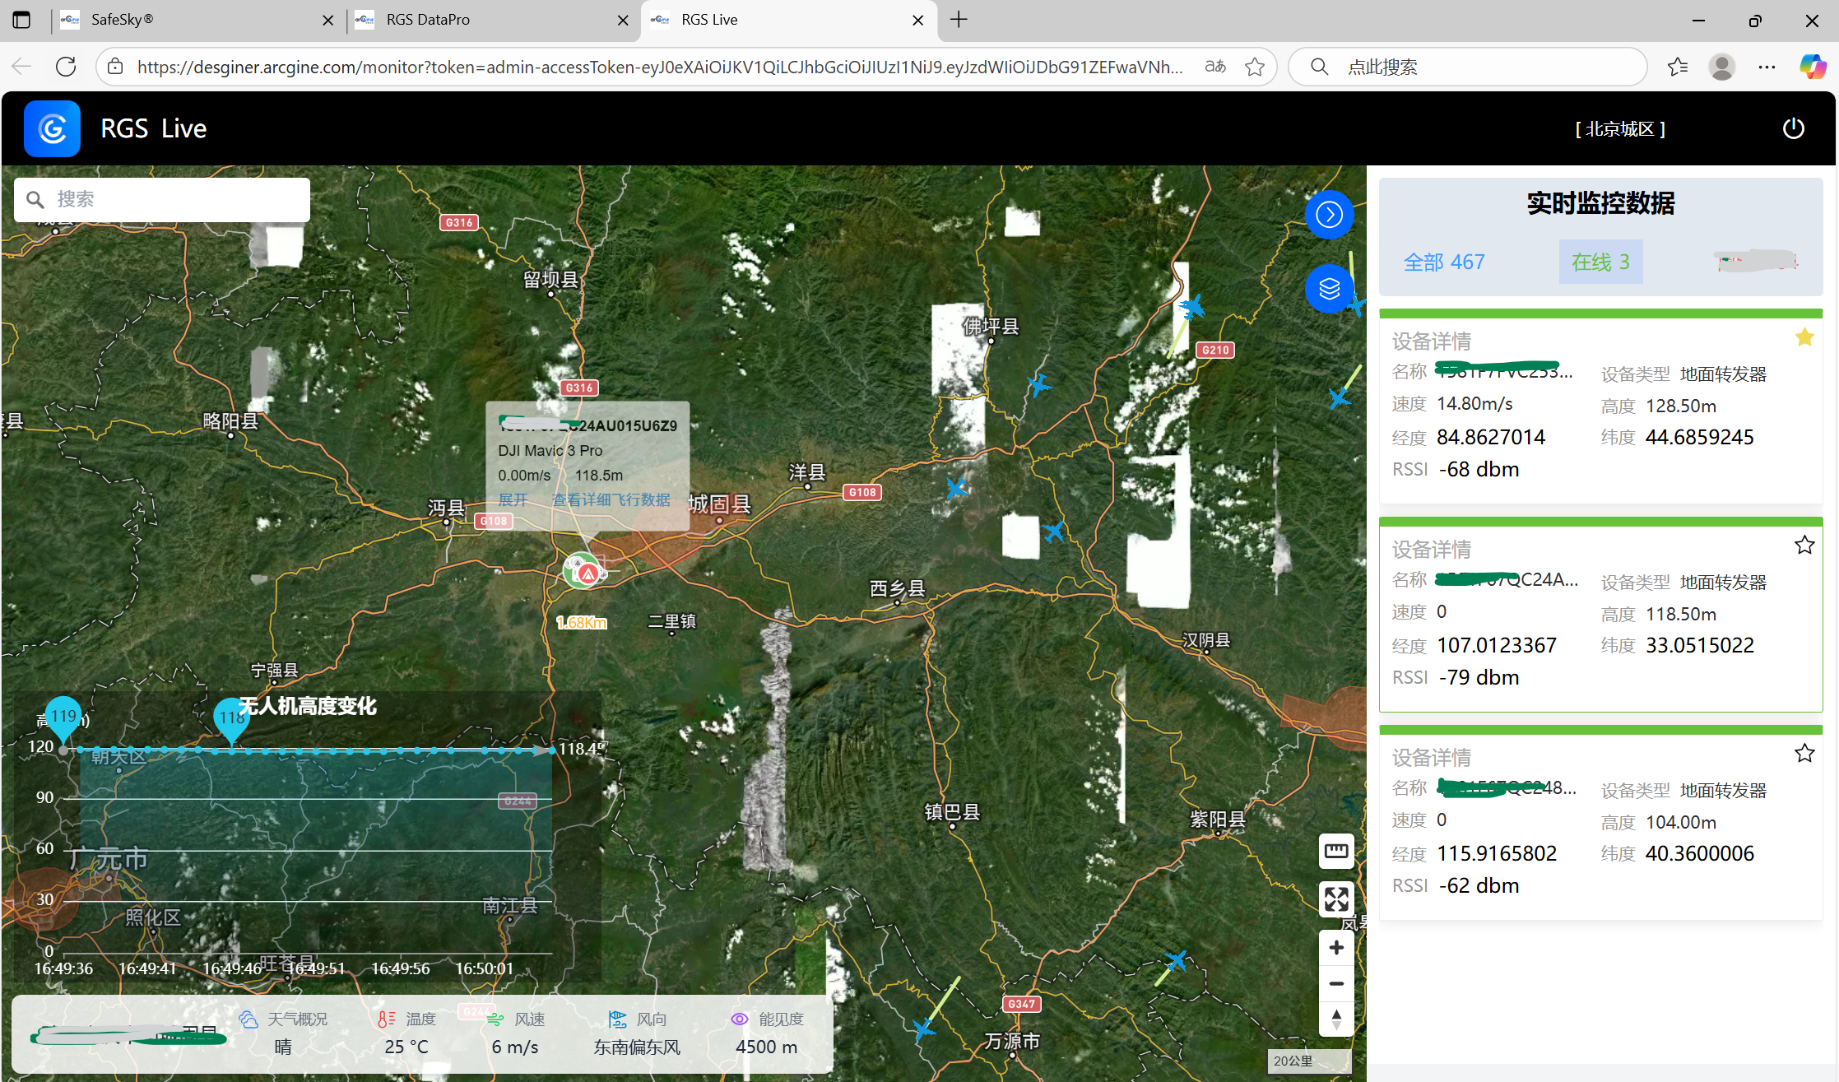The width and height of the screenshot is (1839, 1082).
Task: Switch to the 全部 467 tab
Action: (1443, 262)
